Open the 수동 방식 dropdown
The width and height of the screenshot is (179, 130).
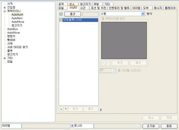pyautogui.click(x=143, y=13)
